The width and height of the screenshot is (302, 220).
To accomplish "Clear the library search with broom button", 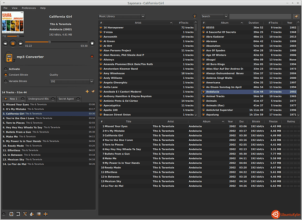I will point(296,16).
